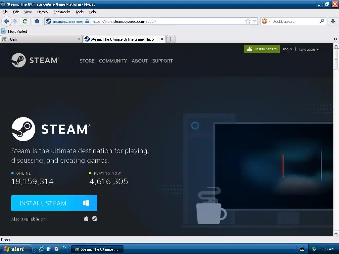This screenshot has height=254, width=339.
Task: Open the History menu
Action: click(x=42, y=12)
